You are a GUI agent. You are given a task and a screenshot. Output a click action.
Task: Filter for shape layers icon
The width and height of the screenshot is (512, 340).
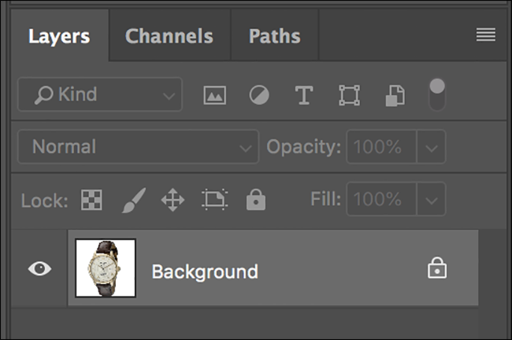[x=348, y=95]
